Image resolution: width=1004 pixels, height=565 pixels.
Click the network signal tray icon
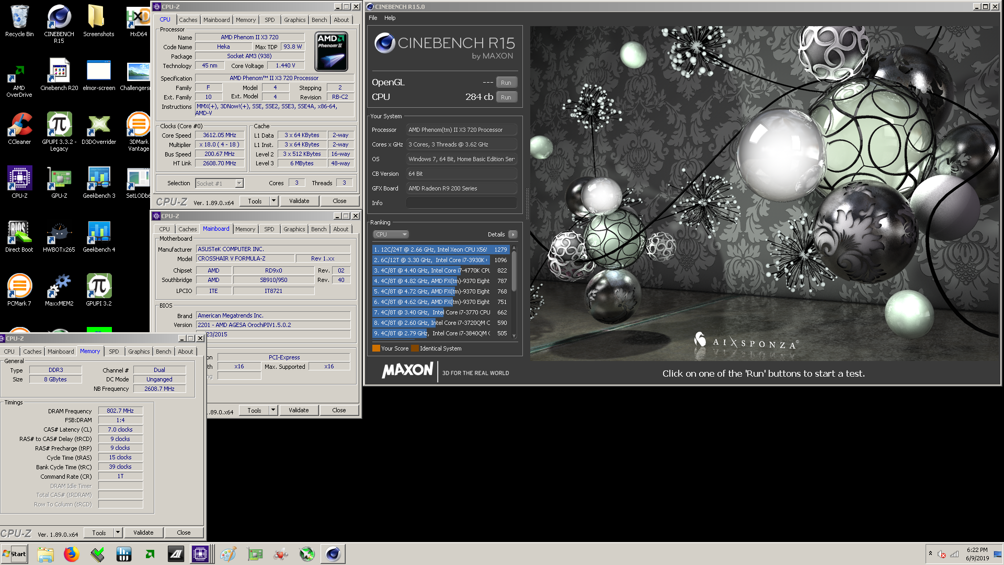coord(954,554)
